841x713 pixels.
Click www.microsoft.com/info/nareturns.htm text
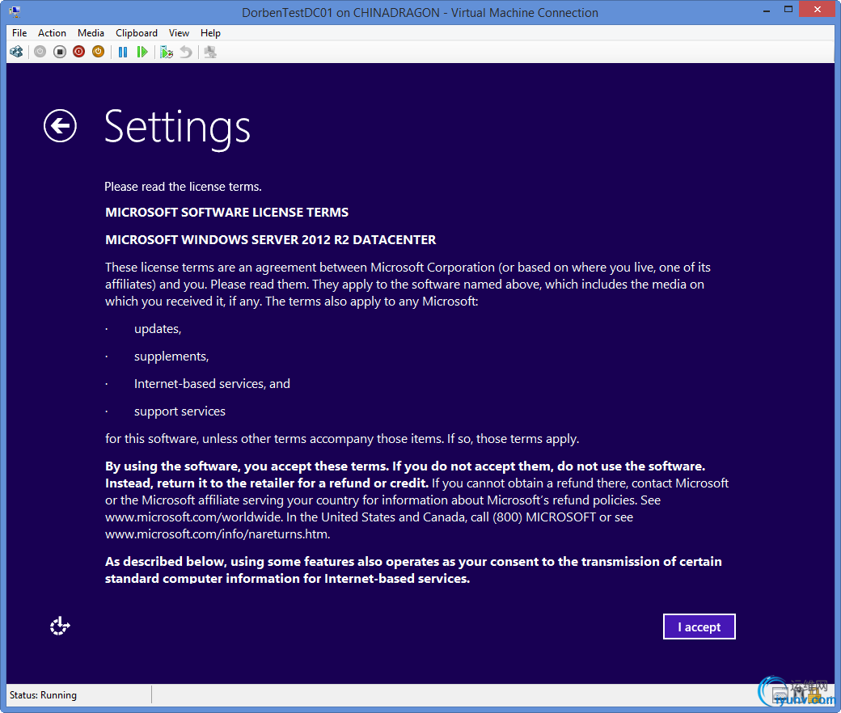(x=218, y=534)
